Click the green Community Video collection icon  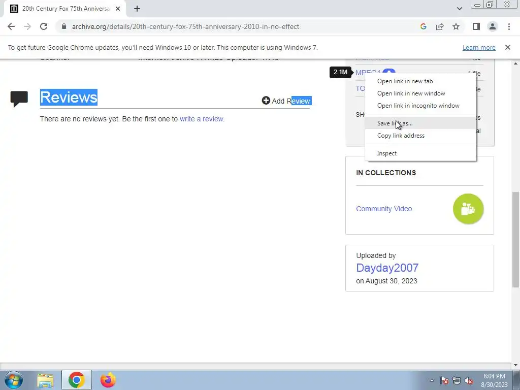468,209
